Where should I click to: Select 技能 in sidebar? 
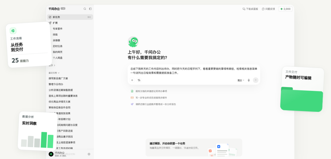pos(55,34)
